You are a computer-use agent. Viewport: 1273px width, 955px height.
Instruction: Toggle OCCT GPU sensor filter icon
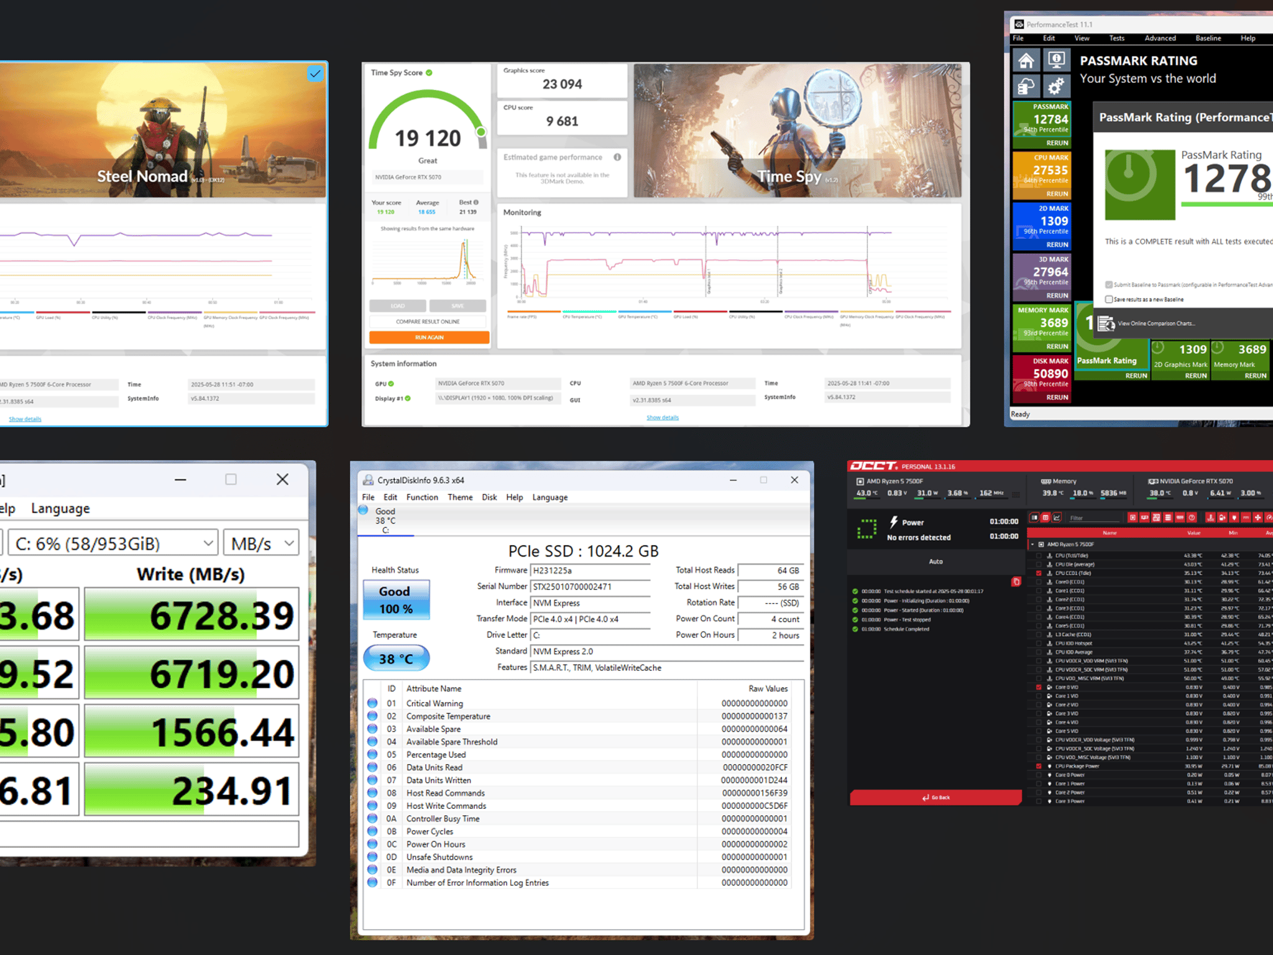coord(1144,517)
